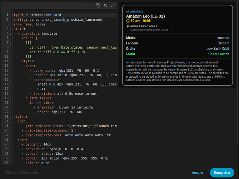The height and width of the screenshot is (179, 239).
Task: Click 'Guiana Space Centre, French Guiana' text
Action: point(149,30)
